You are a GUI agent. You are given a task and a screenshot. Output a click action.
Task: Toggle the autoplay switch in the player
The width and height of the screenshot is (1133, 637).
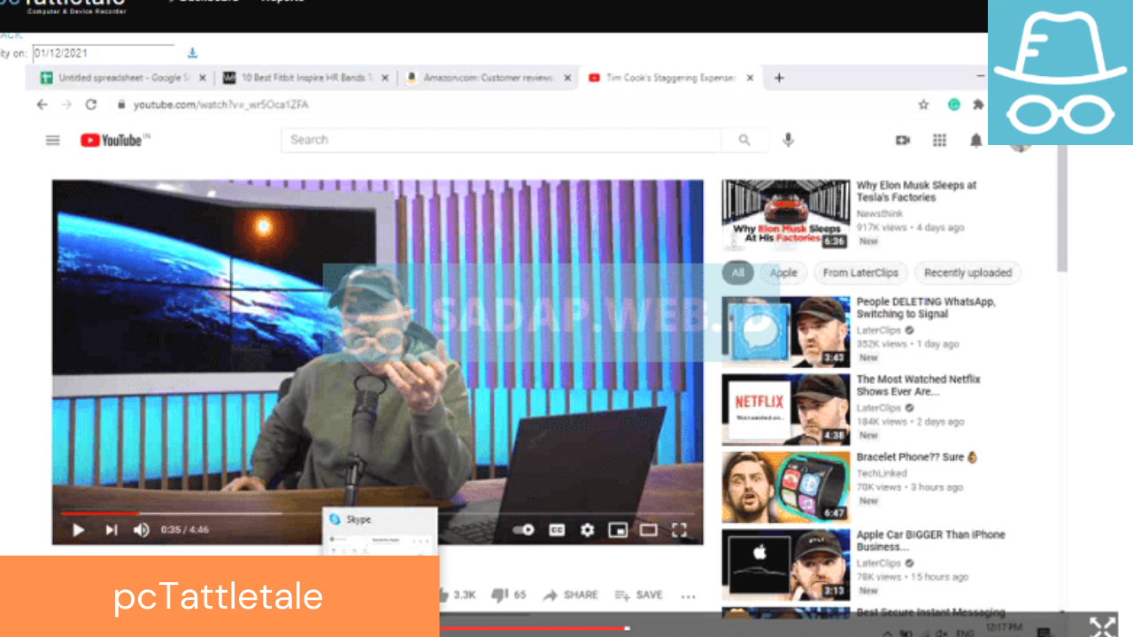pyautogui.click(x=524, y=530)
